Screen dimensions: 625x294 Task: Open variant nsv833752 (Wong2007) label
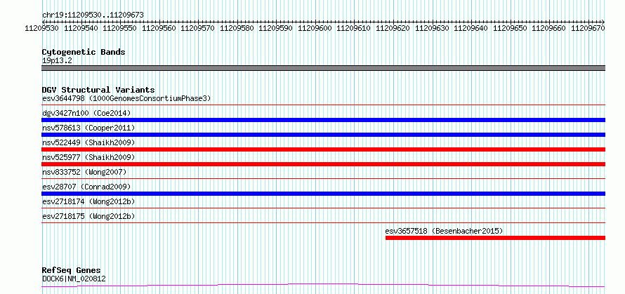pyautogui.click(x=84, y=172)
